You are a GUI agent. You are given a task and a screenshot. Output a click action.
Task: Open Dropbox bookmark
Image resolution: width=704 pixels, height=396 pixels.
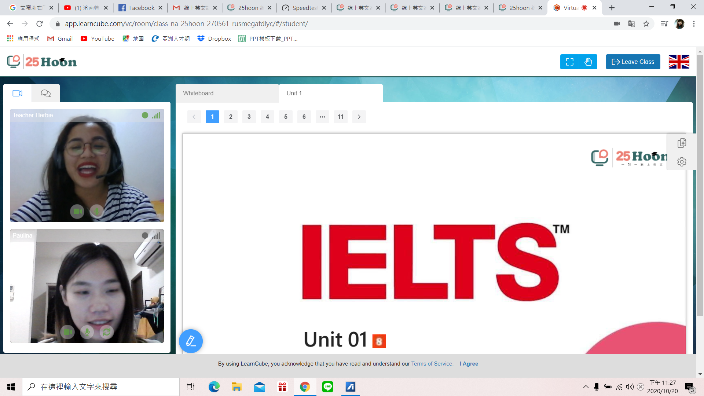tap(214, 38)
